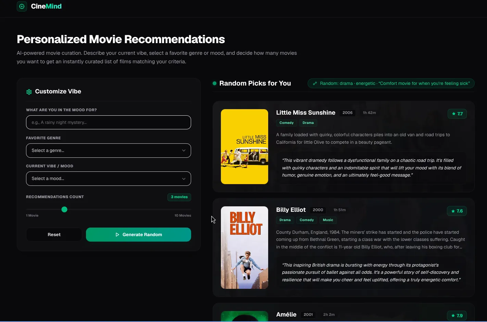Click the green dot beside Random Picks
The image size is (487, 322).
tap(214, 83)
